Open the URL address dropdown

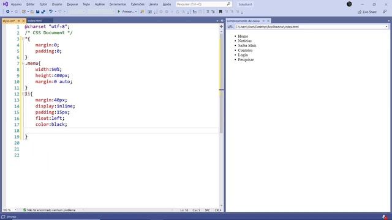point(386,27)
